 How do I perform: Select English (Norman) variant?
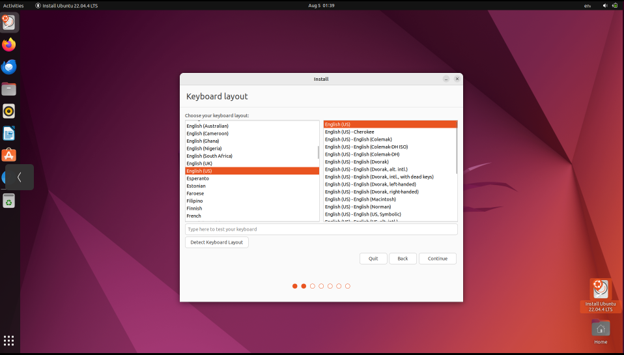pyautogui.click(x=390, y=207)
